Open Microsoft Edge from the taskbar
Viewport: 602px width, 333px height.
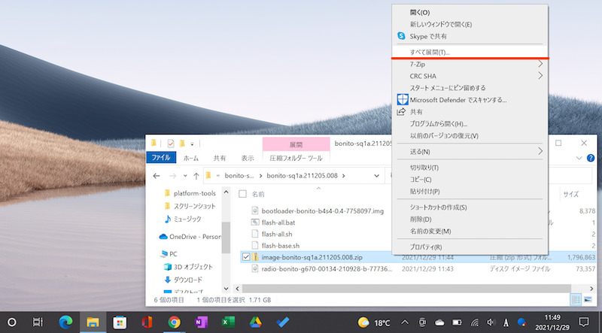pos(65,322)
